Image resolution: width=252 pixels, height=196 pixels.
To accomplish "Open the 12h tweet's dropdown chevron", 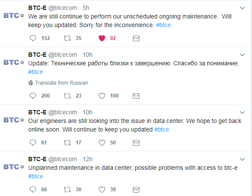I will pos(242,159).
